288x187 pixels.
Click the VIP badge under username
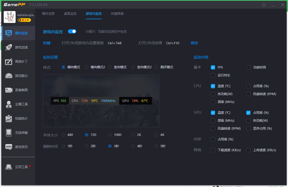(24, 20)
